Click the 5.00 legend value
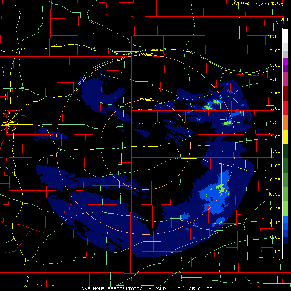 click(275, 65)
